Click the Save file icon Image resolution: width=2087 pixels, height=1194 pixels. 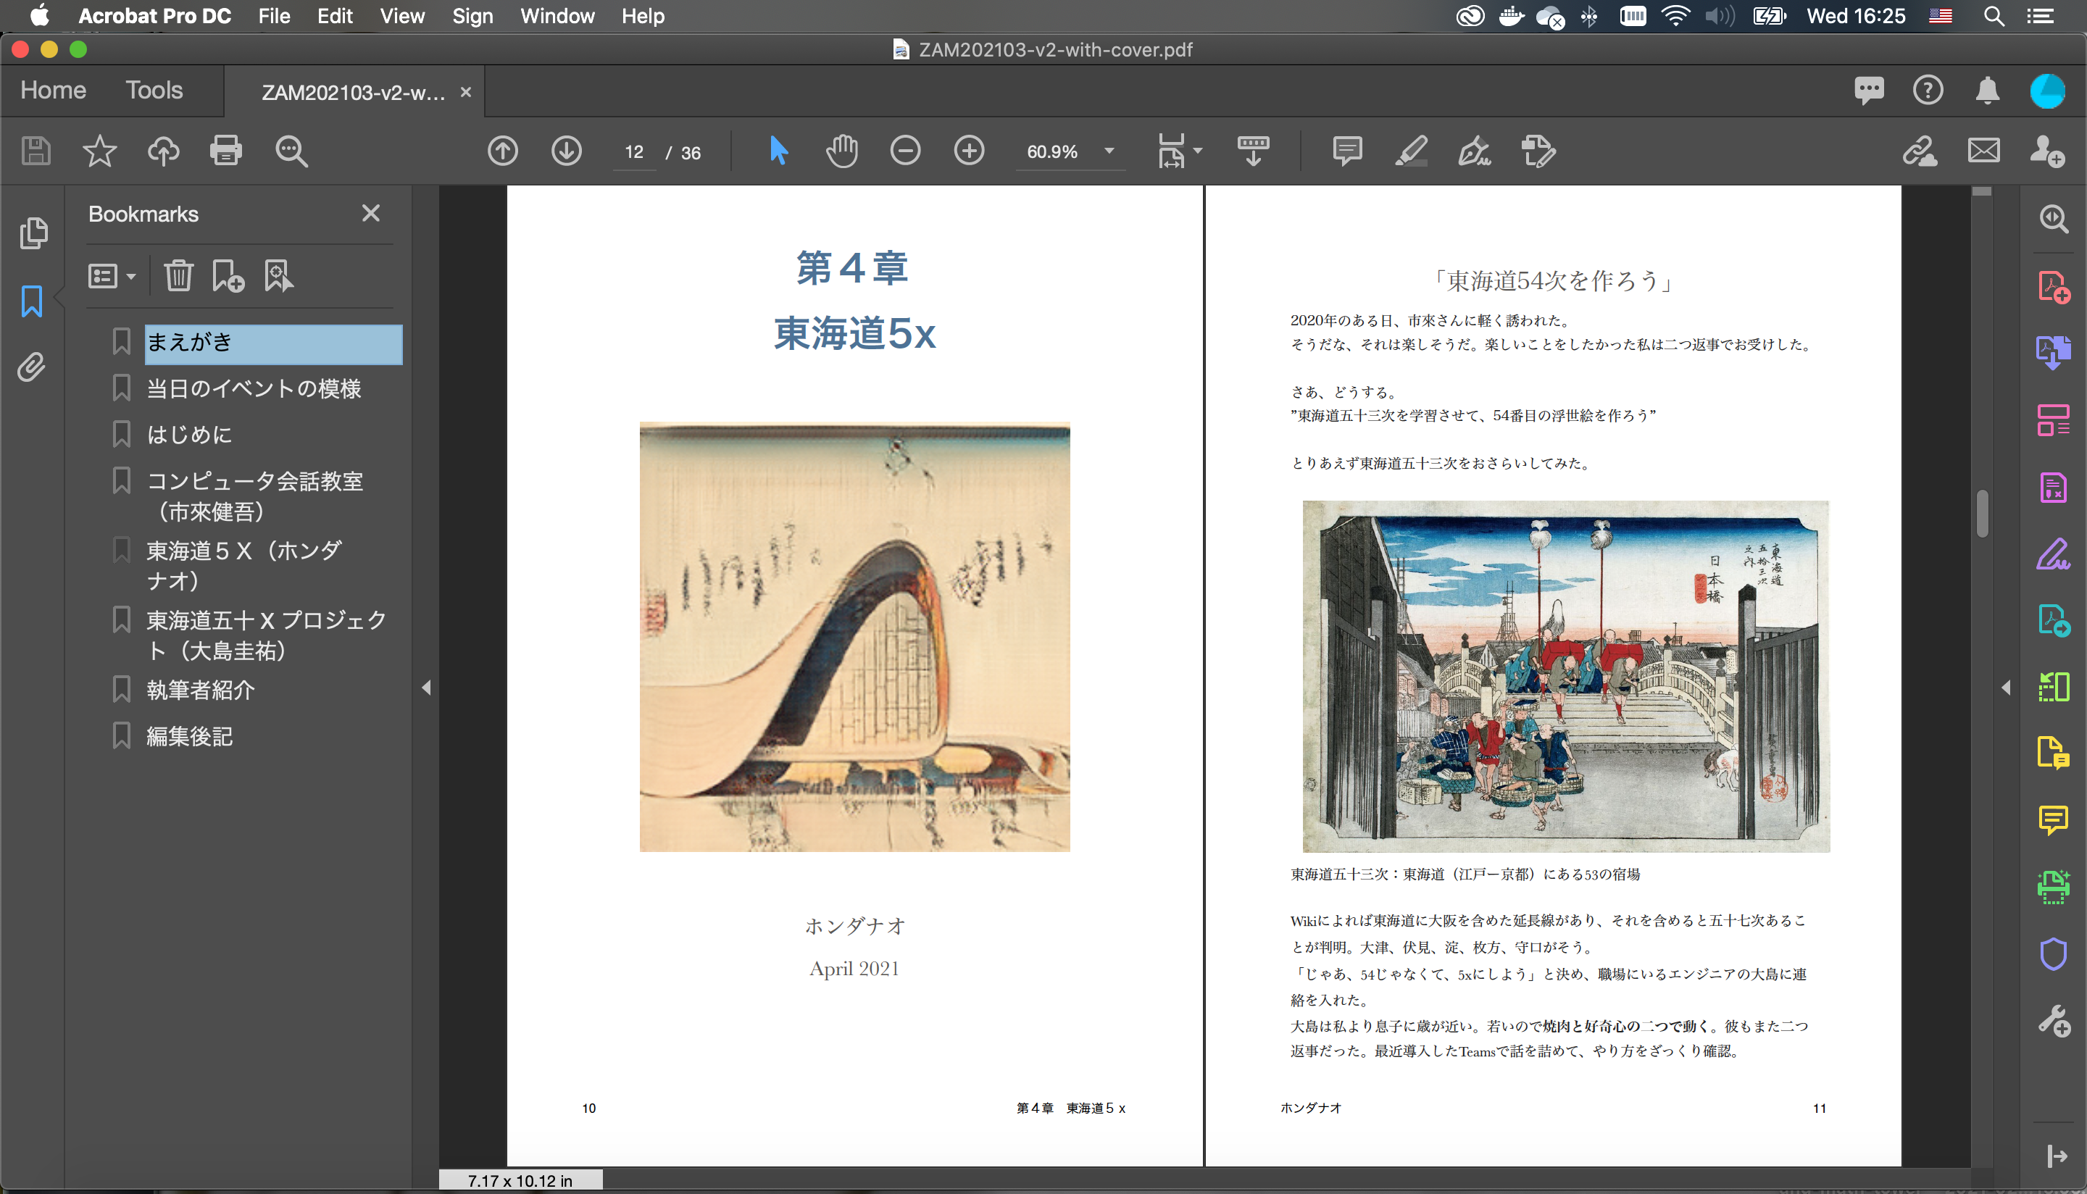[x=36, y=151]
